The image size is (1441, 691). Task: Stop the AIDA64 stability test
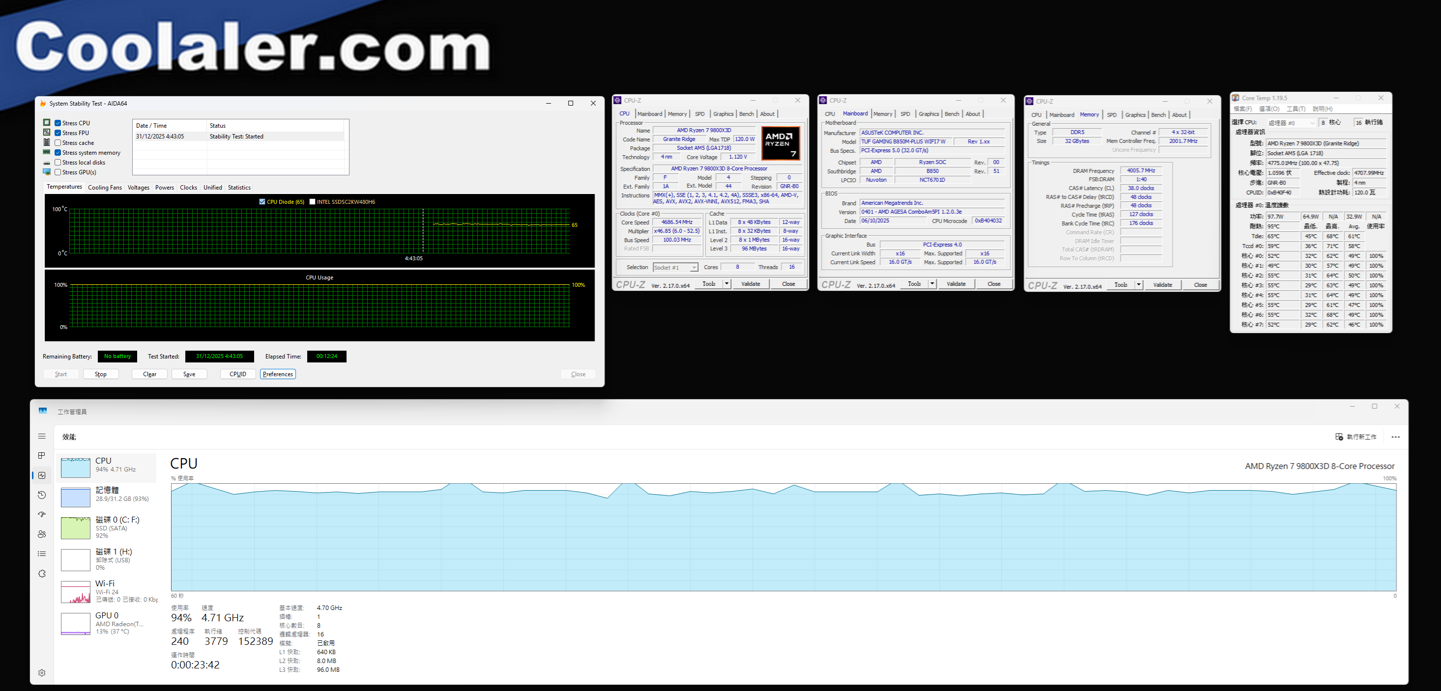point(101,374)
